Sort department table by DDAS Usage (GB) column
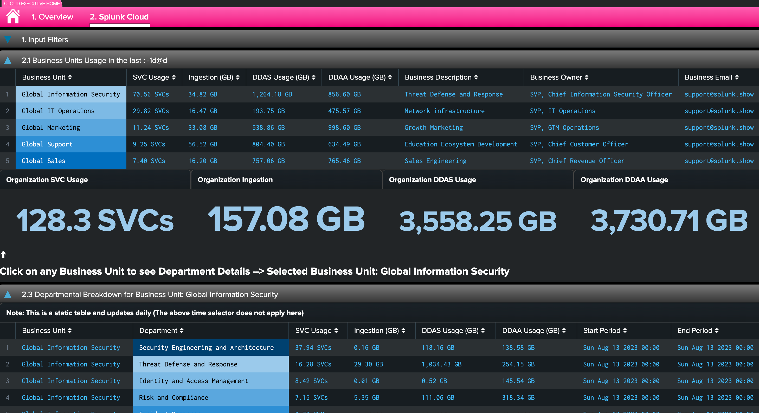Screen dimensions: 759x413 453,331
